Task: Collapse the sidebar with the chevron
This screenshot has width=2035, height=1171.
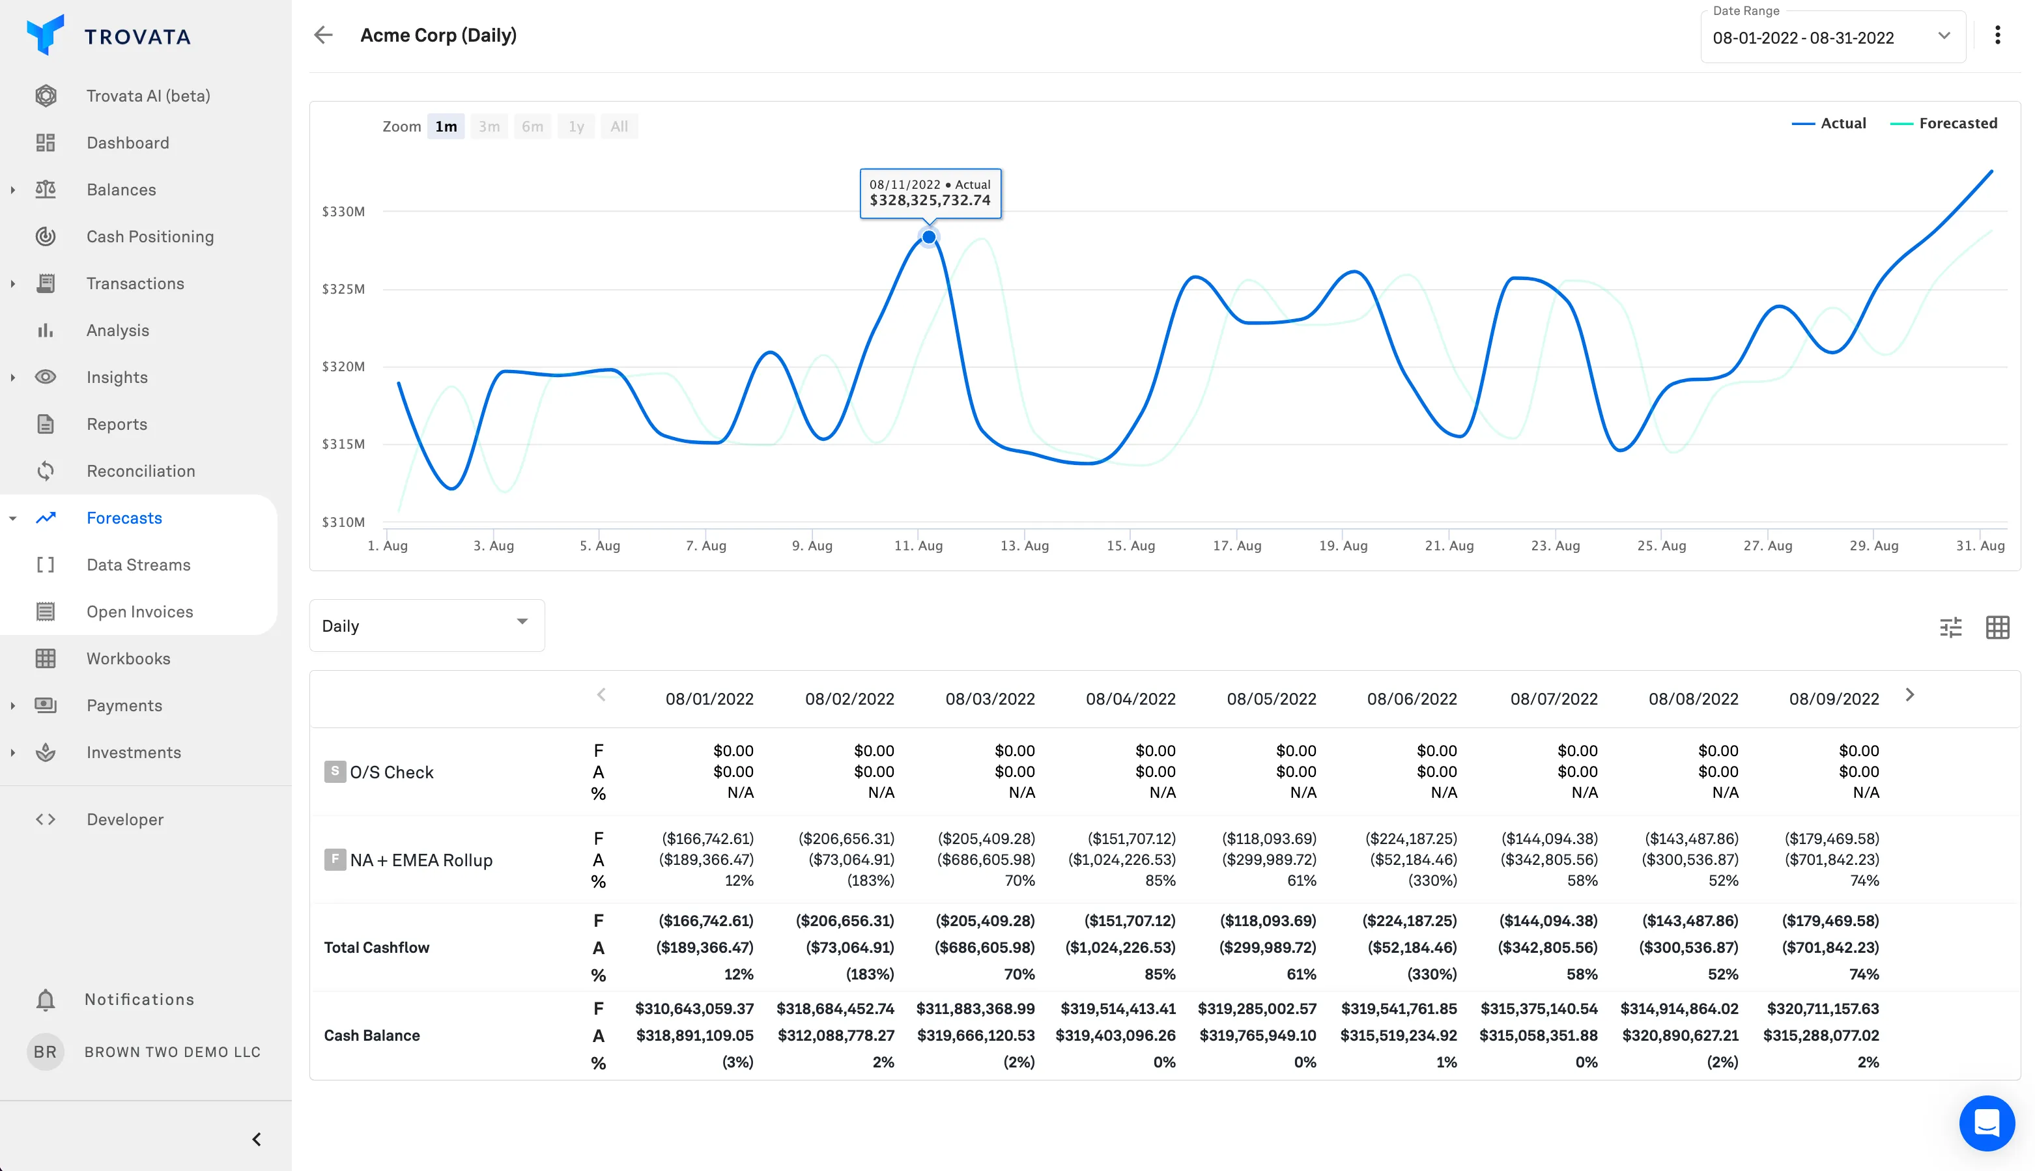Action: [x=257, y=1139]
